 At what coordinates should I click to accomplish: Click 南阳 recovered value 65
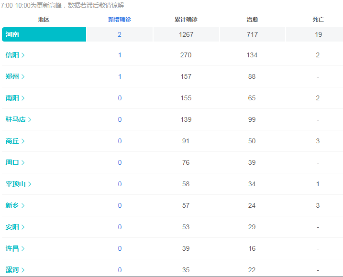tap(252, 98)
